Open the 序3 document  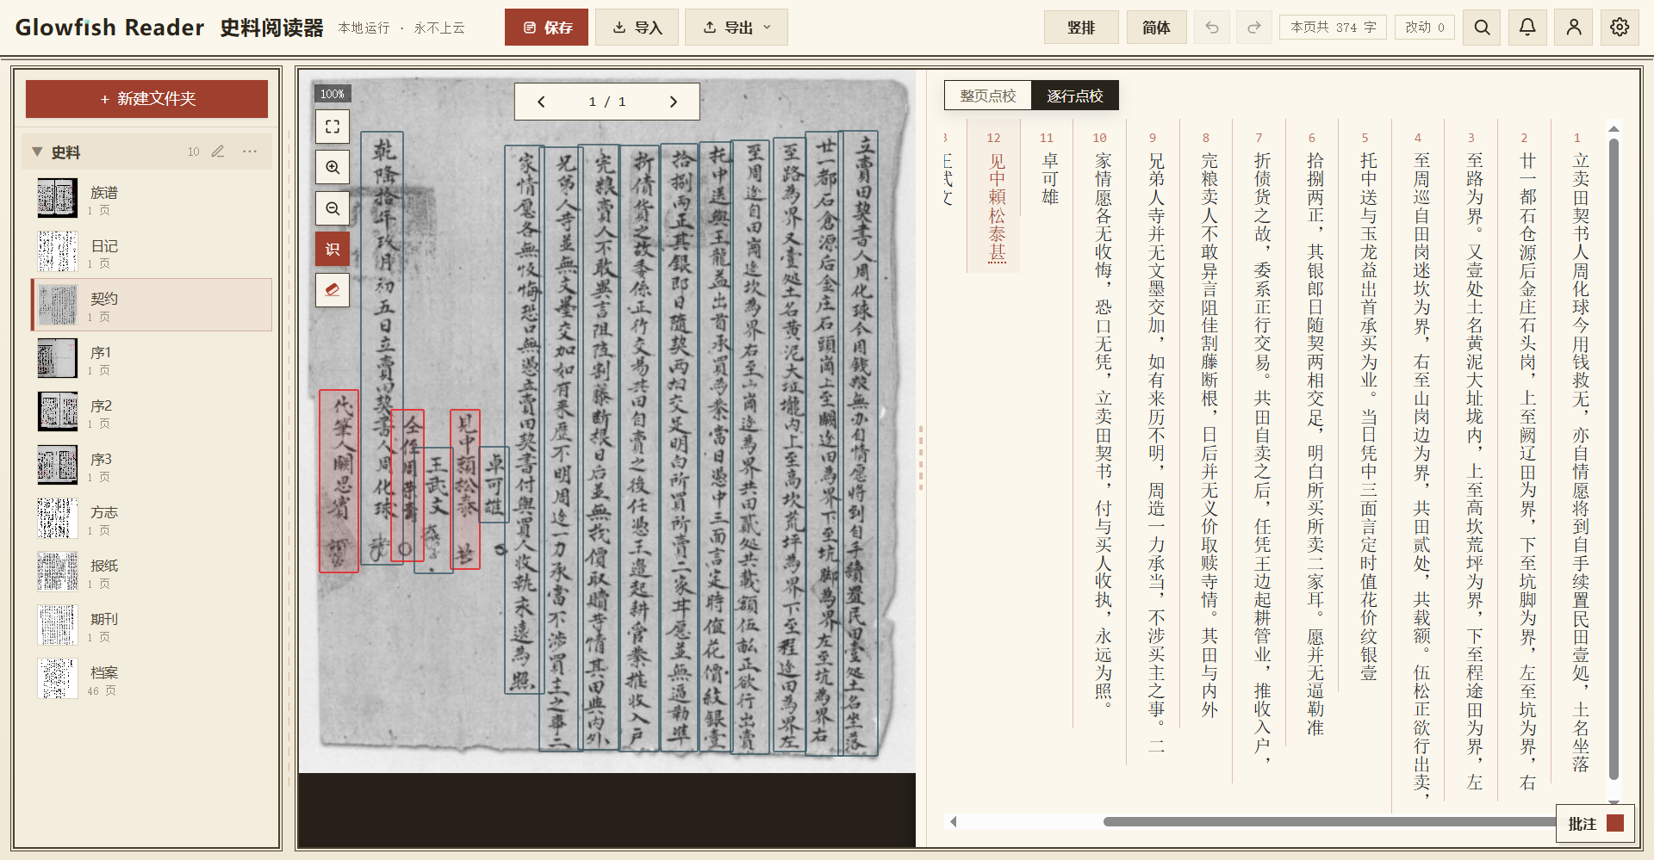click(152, 465)
